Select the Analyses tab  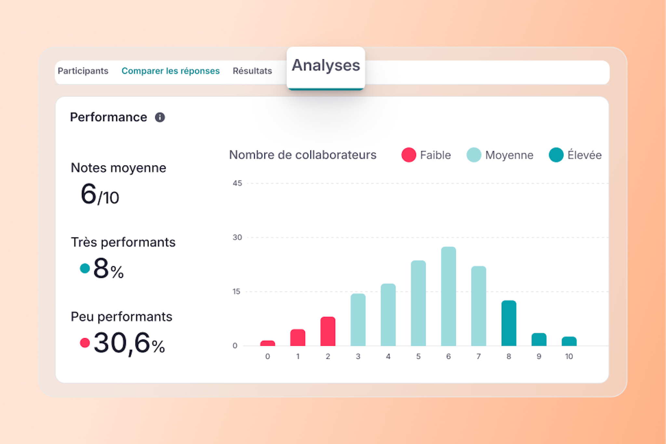[x=326, y=65]
